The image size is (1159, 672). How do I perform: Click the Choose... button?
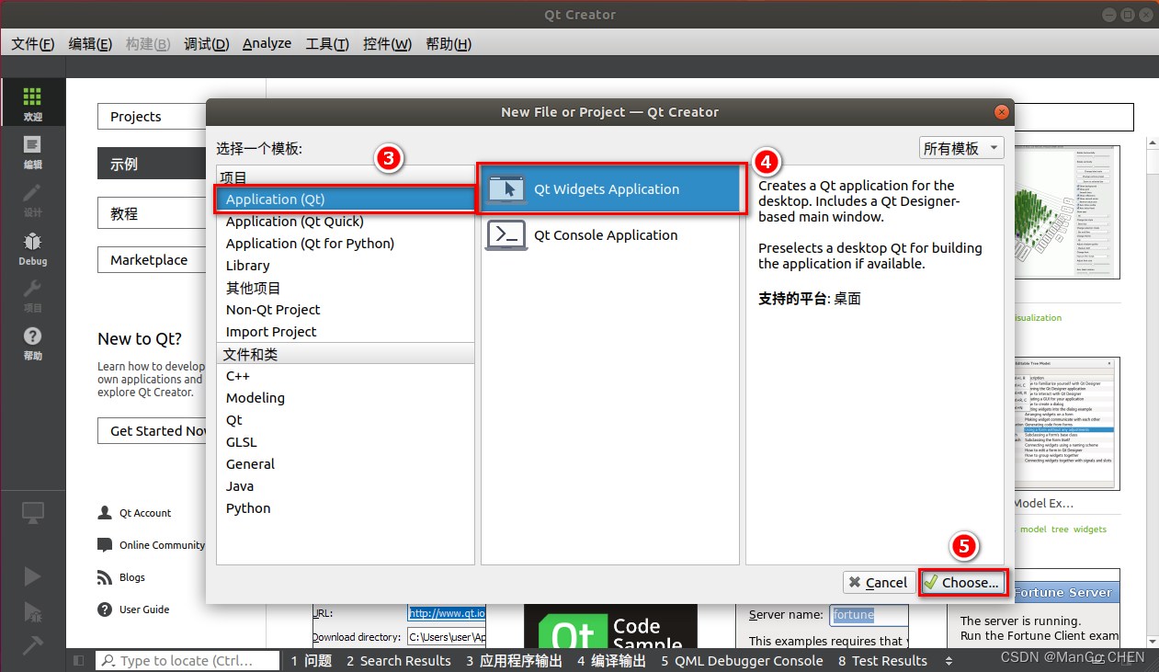click(x=961, y=582)
